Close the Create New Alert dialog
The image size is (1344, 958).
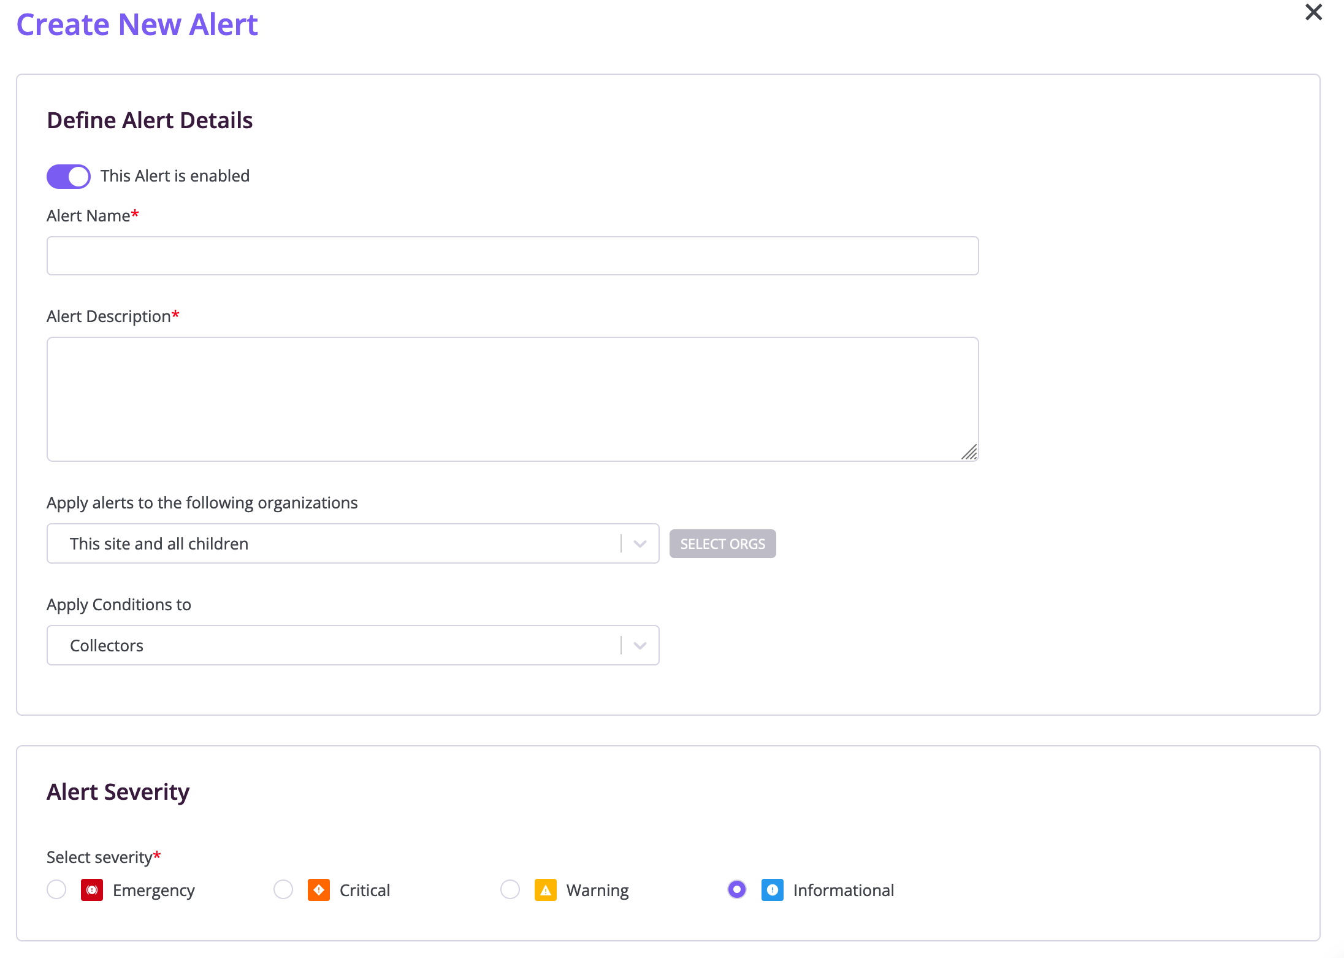pos(1313,12)
